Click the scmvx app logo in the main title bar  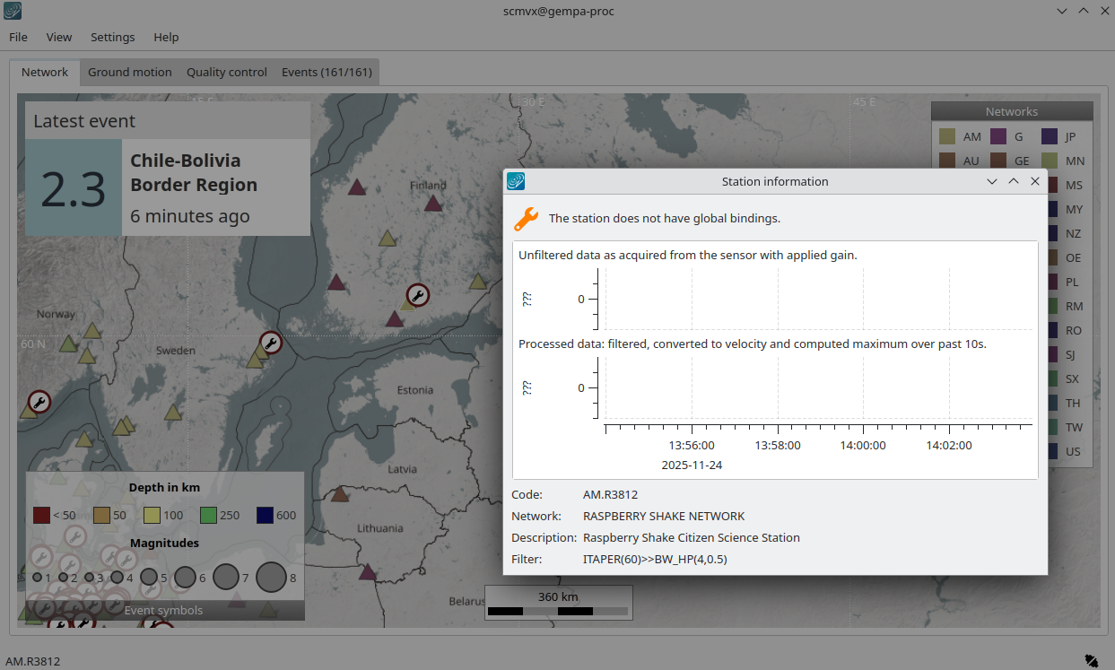tap(13, 11)
